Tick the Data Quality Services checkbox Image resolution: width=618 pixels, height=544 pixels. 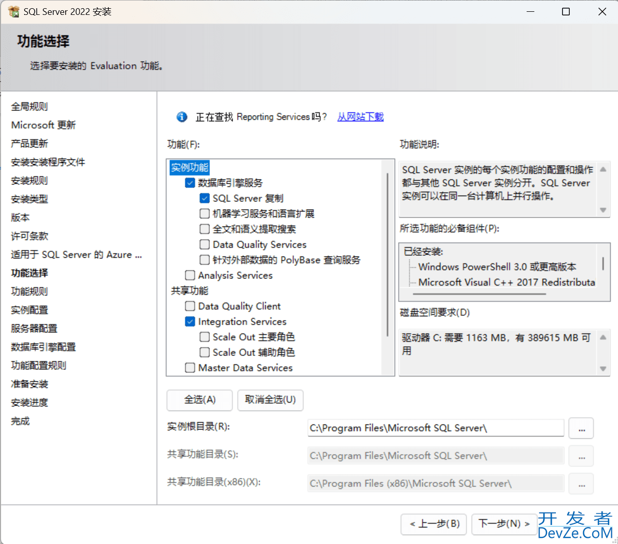click(x=204, y=245)
